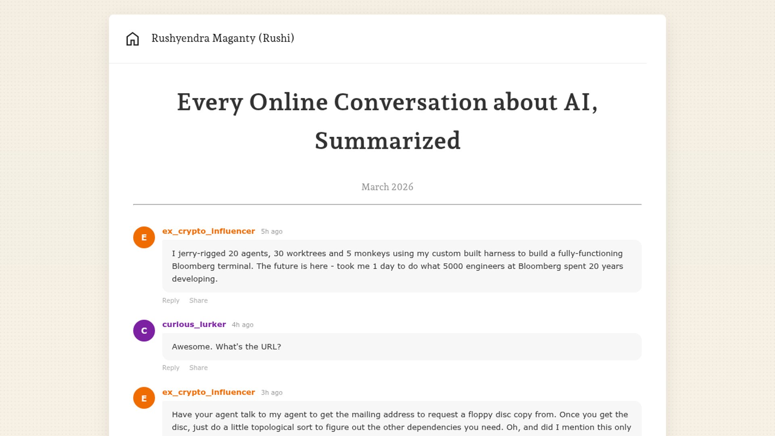Open Rushyendra Maganty (Rushi) site title link
The image size is (775, 436).
click(x=222, y=38)
